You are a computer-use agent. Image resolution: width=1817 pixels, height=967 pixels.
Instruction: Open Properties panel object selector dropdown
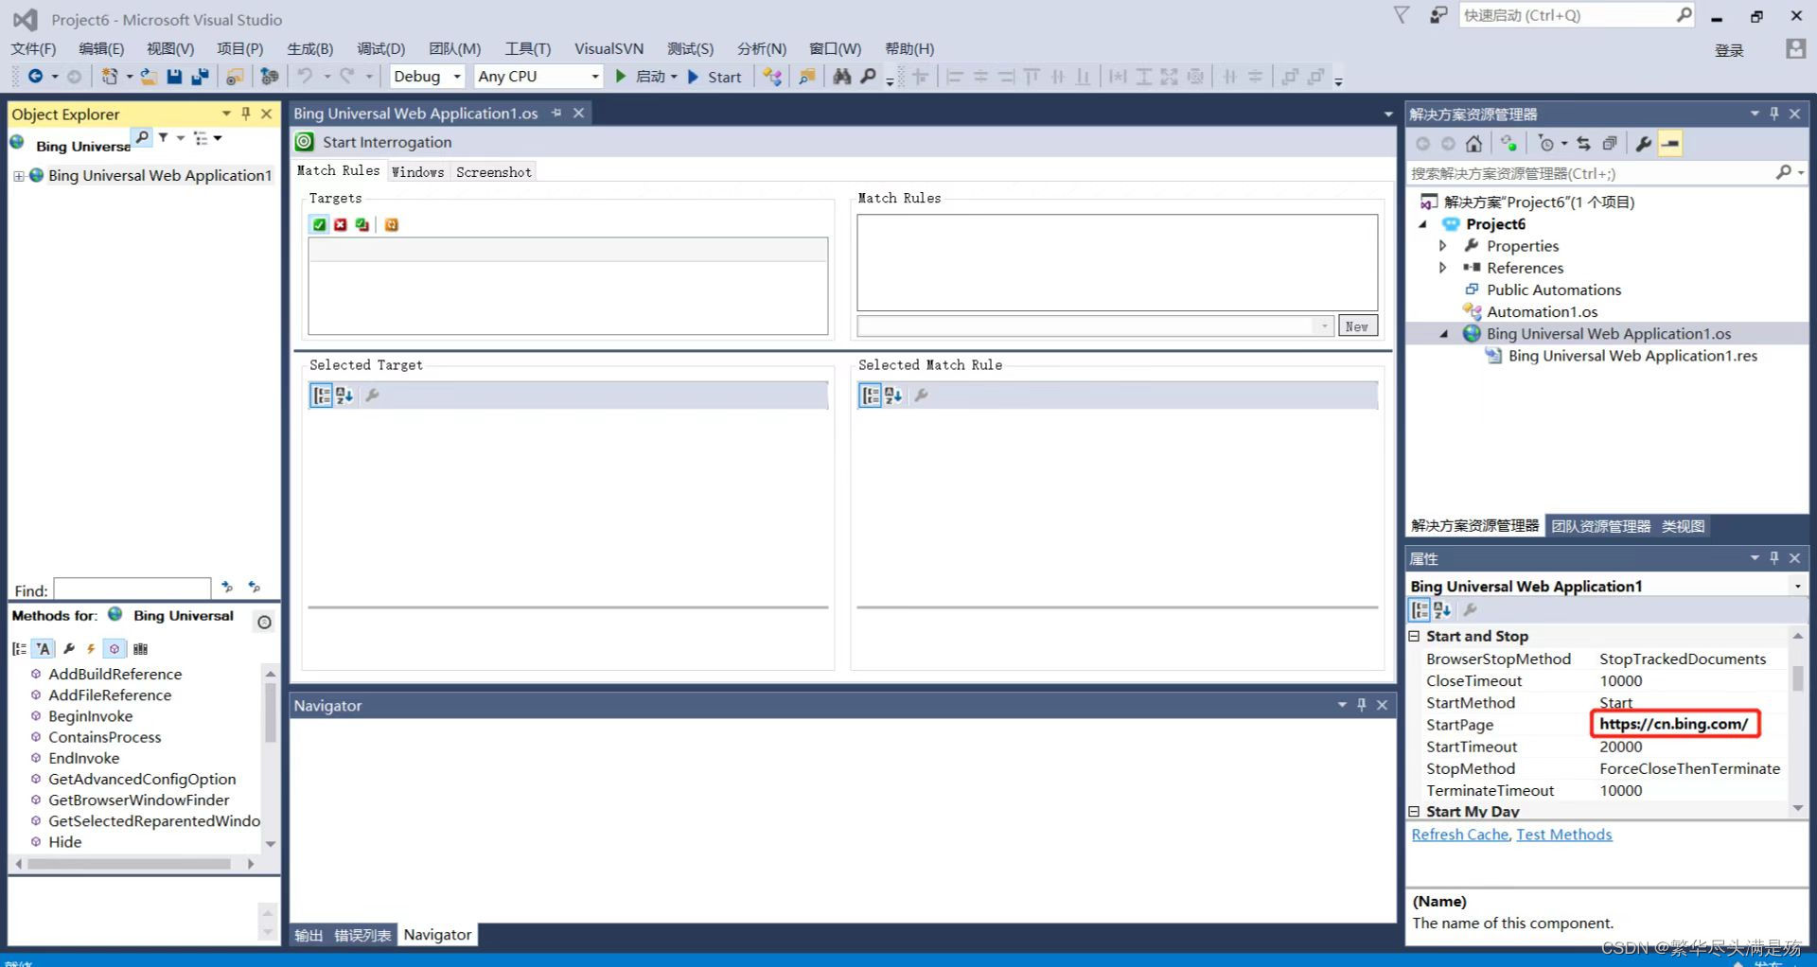[x=1797, y=587]
